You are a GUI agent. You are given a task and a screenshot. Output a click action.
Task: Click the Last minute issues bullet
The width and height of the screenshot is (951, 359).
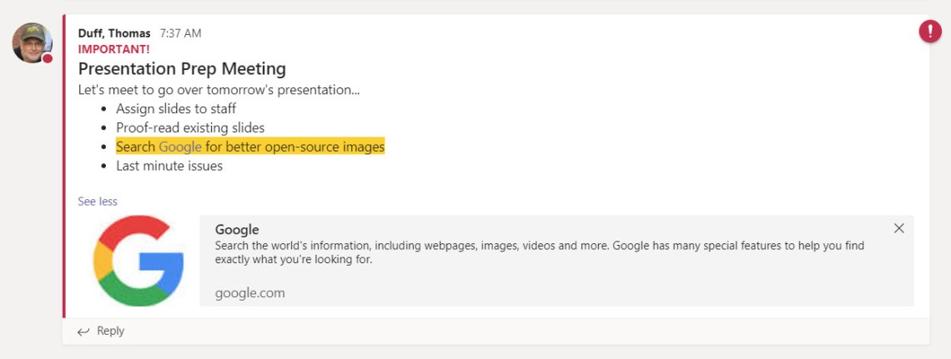(x=169, y=166)
